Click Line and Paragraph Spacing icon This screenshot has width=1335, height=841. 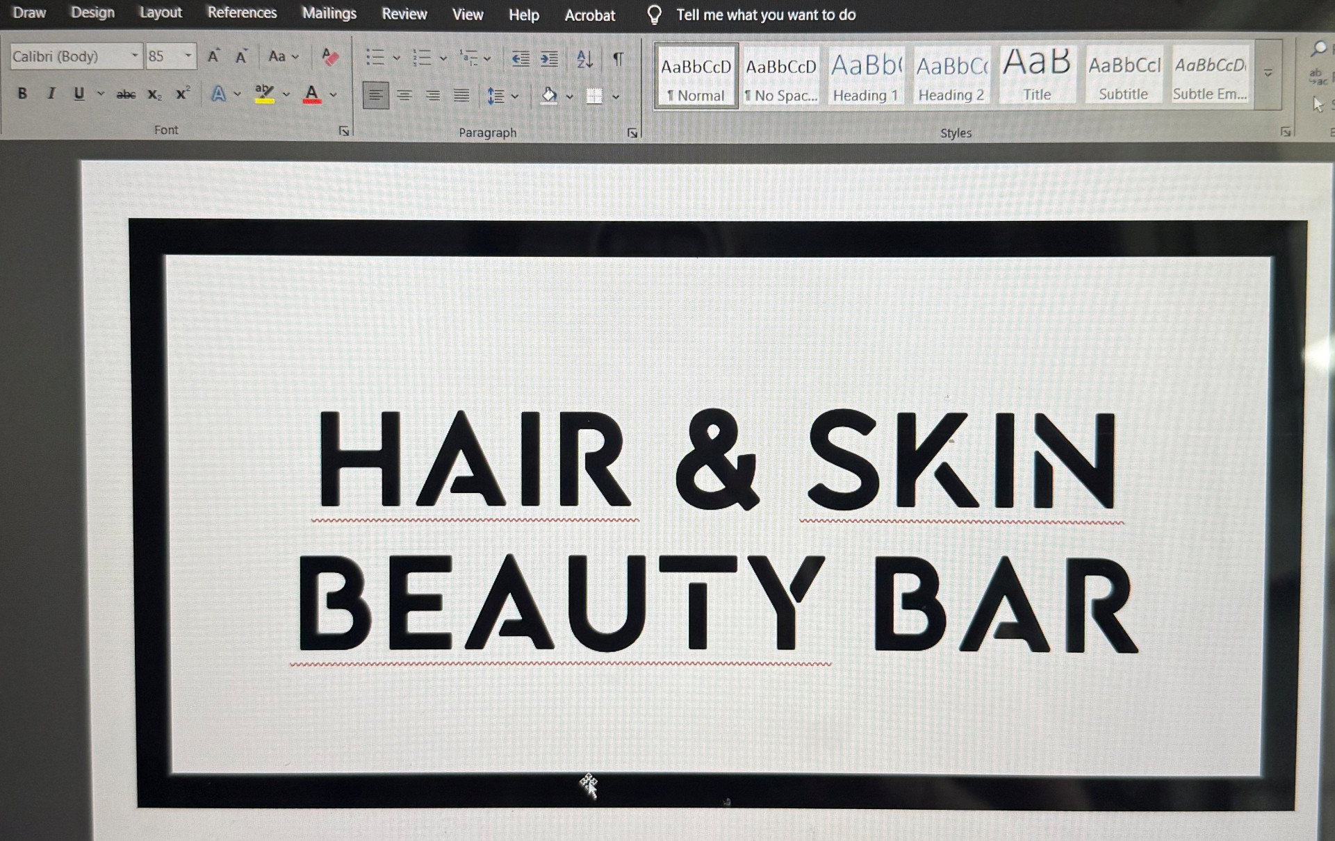(x=495, y=96)
